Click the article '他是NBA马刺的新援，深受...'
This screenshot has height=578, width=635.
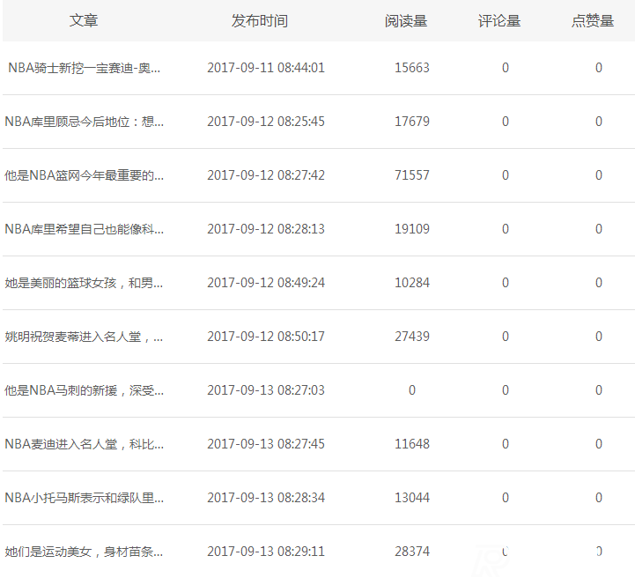(85, 390)
